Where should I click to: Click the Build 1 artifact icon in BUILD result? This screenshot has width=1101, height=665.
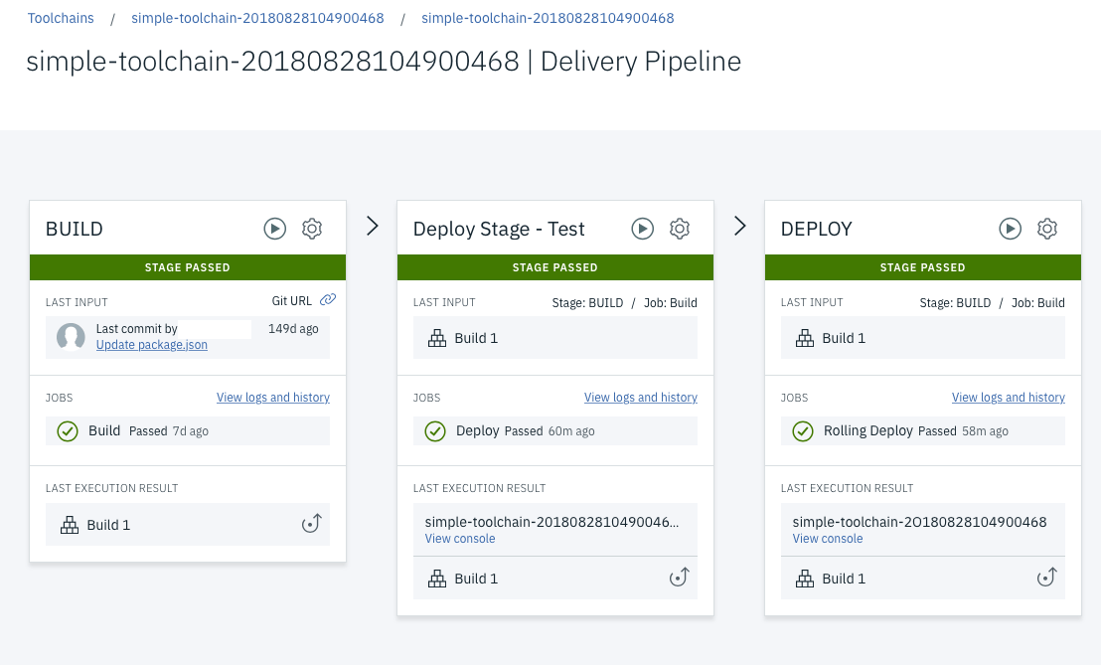point(70,525)
